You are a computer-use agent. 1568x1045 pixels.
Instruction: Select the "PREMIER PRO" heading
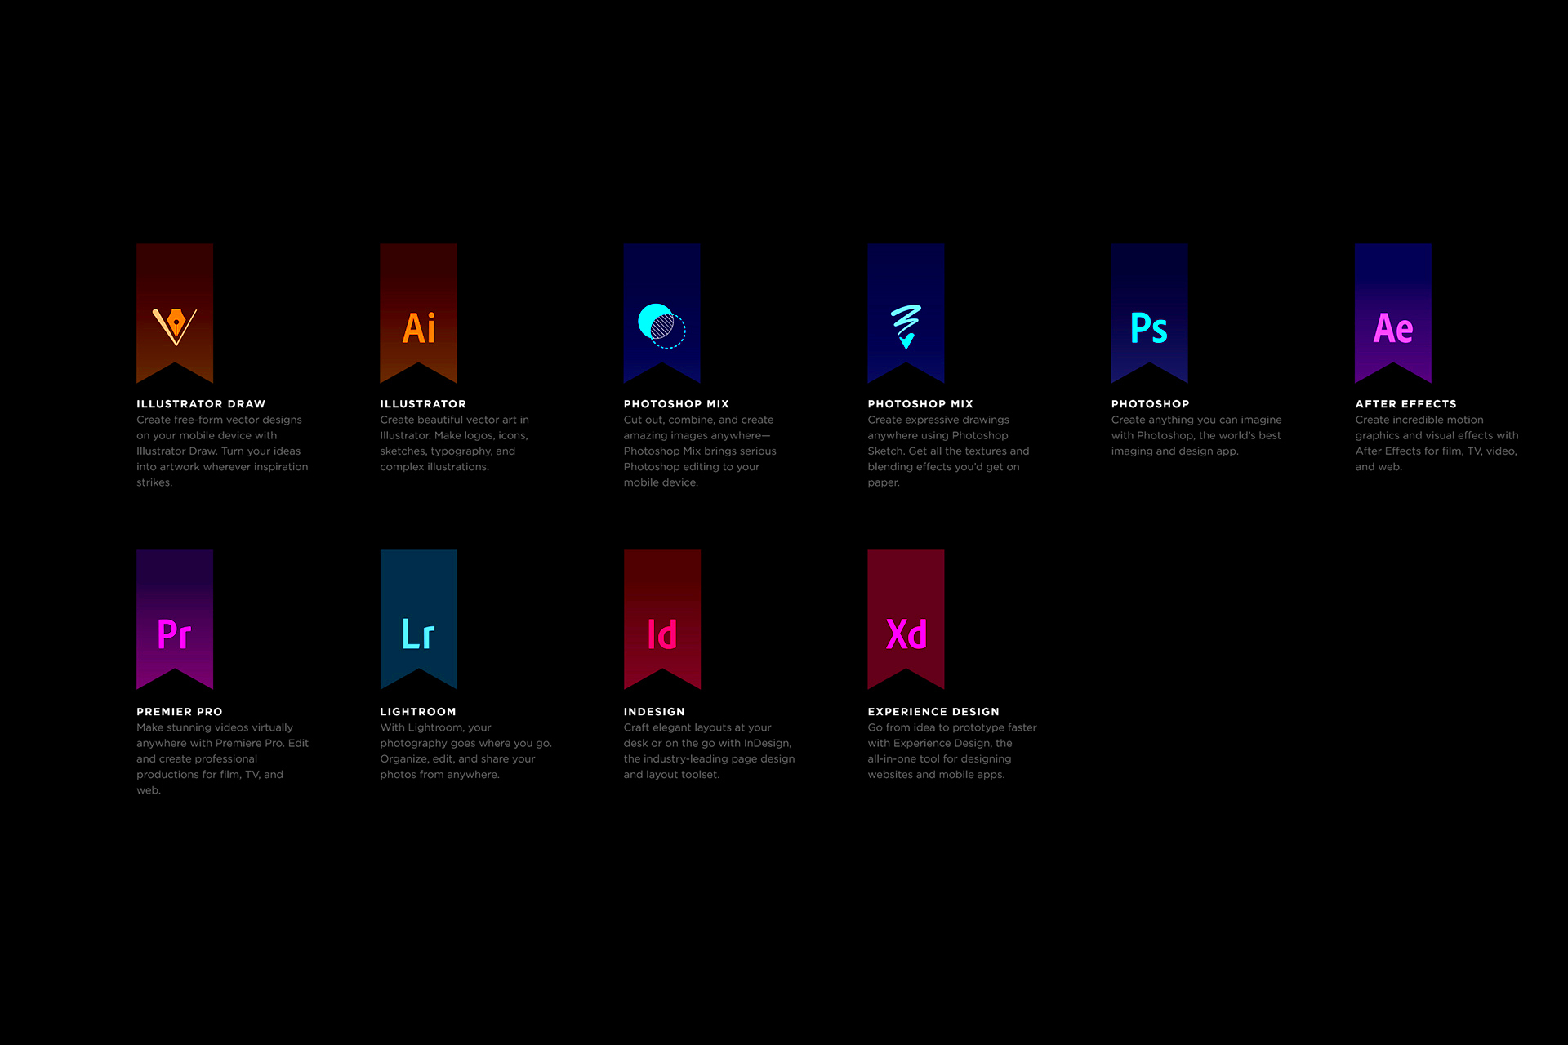point(180,712)
